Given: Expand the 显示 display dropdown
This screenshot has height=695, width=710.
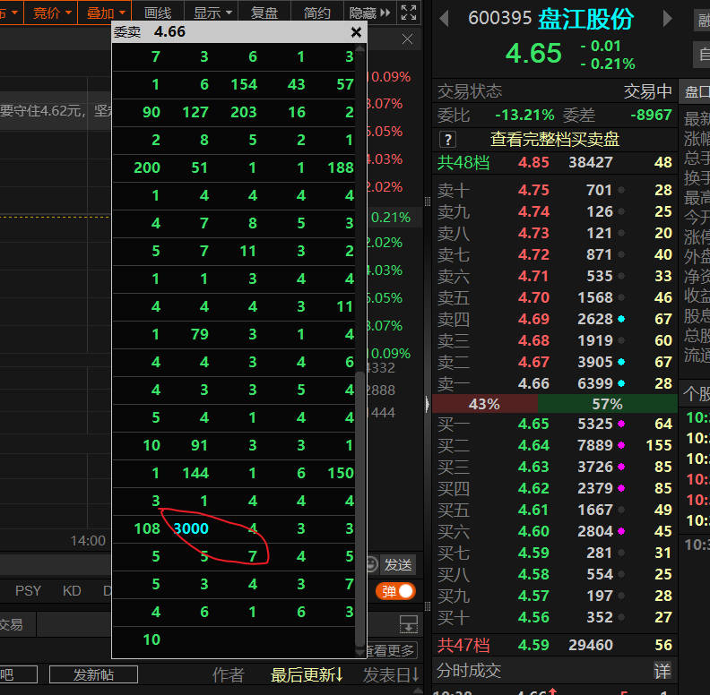Looking at the screenshot, I should point(212,13).
